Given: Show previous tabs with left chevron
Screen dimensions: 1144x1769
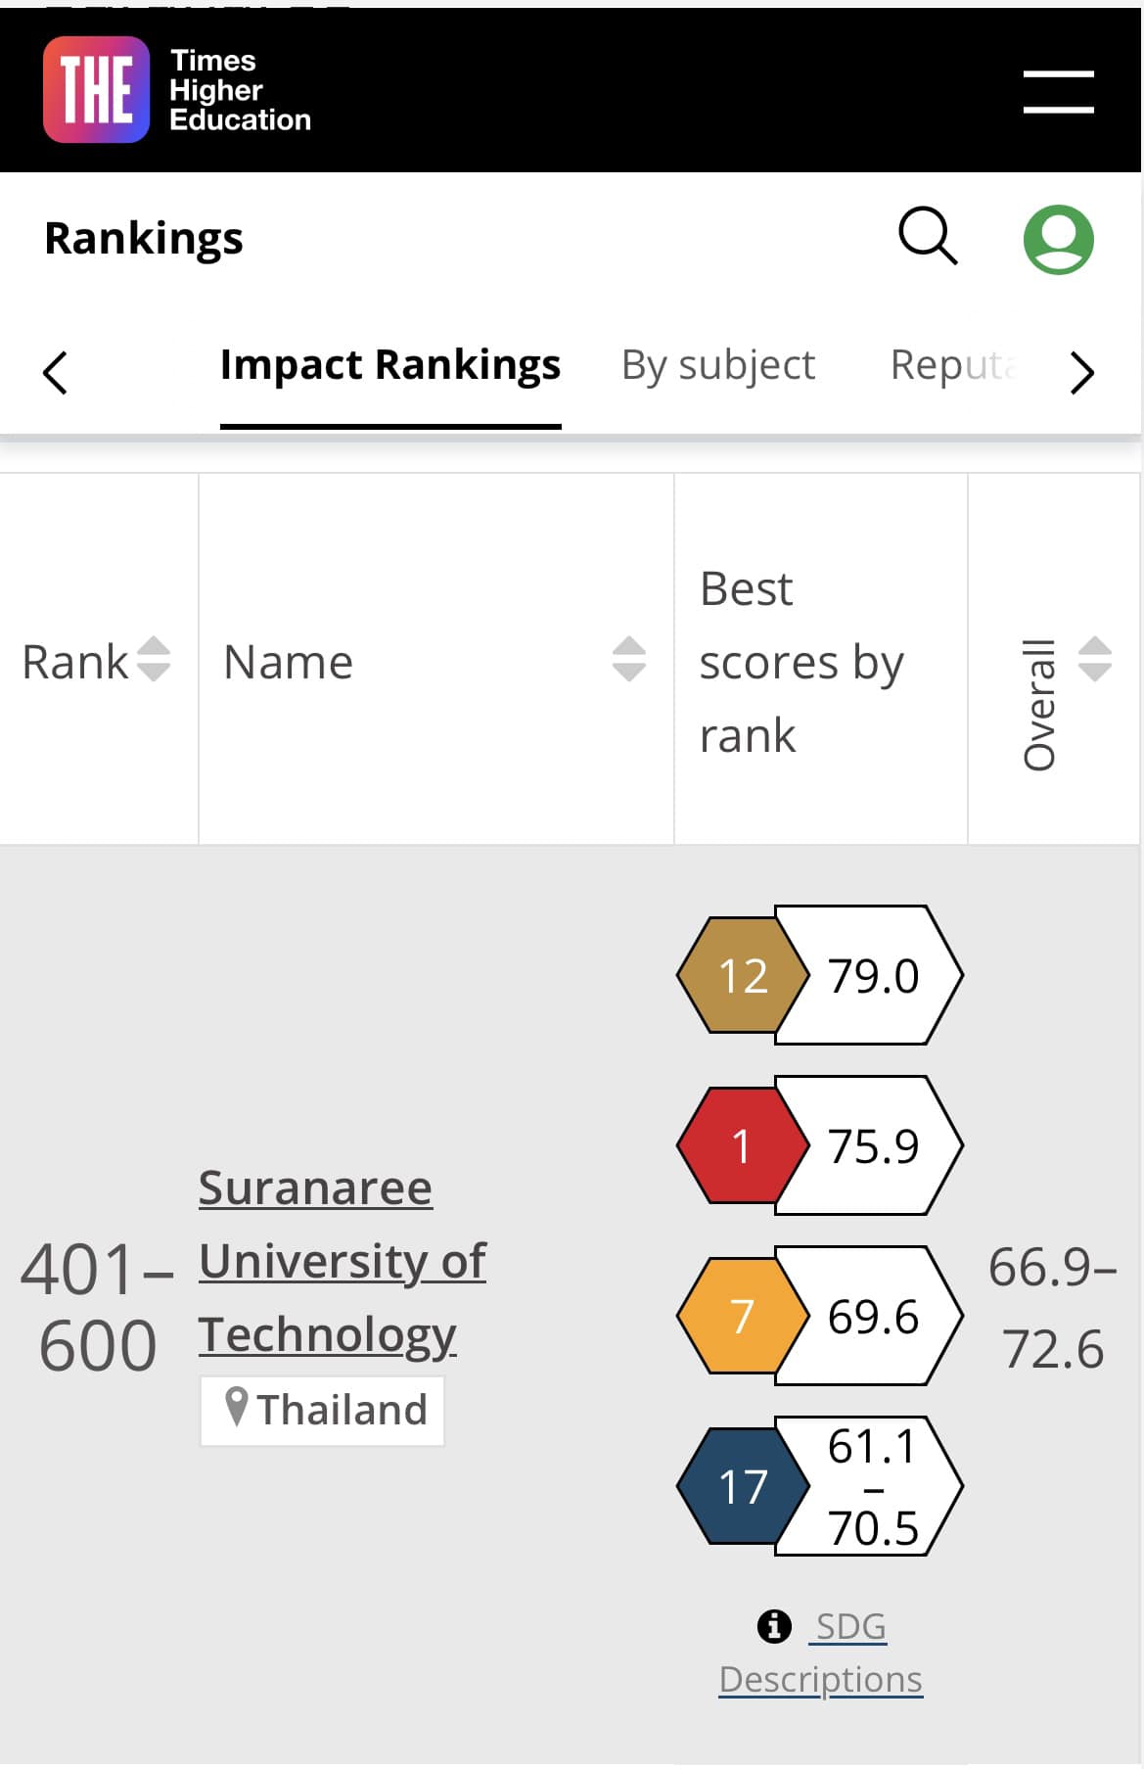Looking at the screenshot, I should point(56,372).
